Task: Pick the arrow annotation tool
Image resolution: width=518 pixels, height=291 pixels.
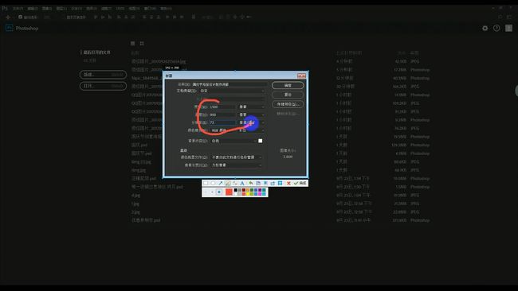Action: (x=220, y=183)
